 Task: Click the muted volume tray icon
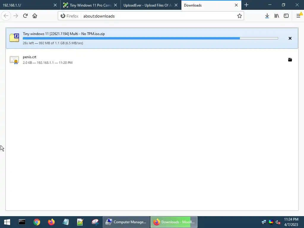click(x=278, y=222)
